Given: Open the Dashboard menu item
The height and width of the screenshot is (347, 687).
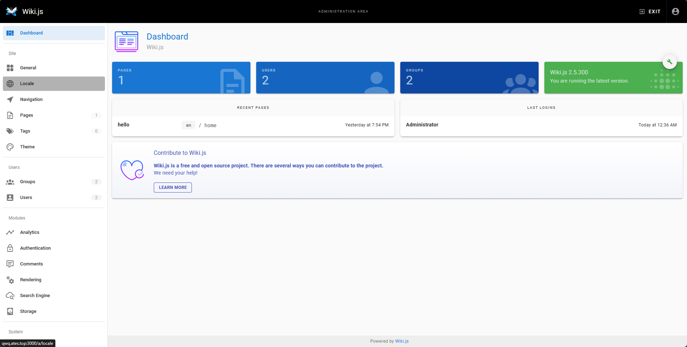Looking at the screenshot, I should pyautogui.click(x=54, y=33).
